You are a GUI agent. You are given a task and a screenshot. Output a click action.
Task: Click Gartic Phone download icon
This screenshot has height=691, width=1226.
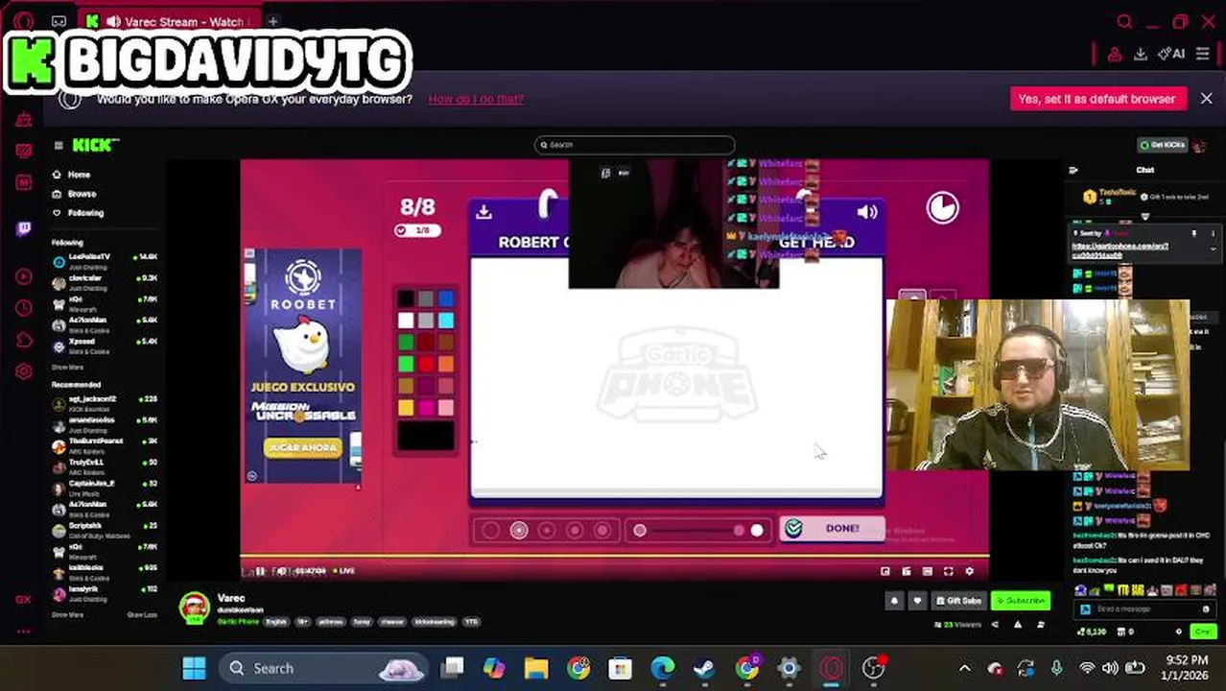pyautogui.click(x=483, y=213)
